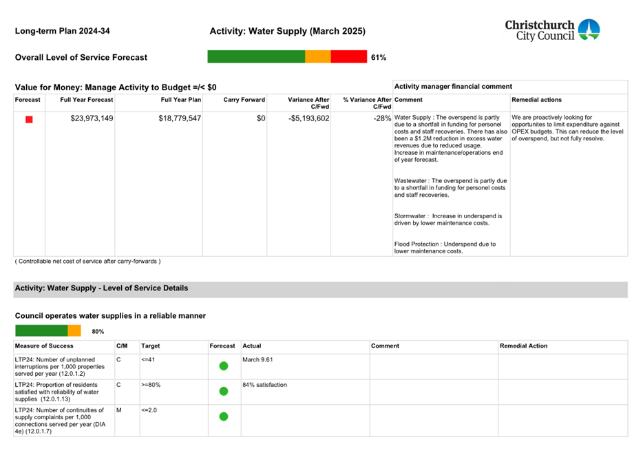Click the Carry Forward column header

tap(244, 100)
